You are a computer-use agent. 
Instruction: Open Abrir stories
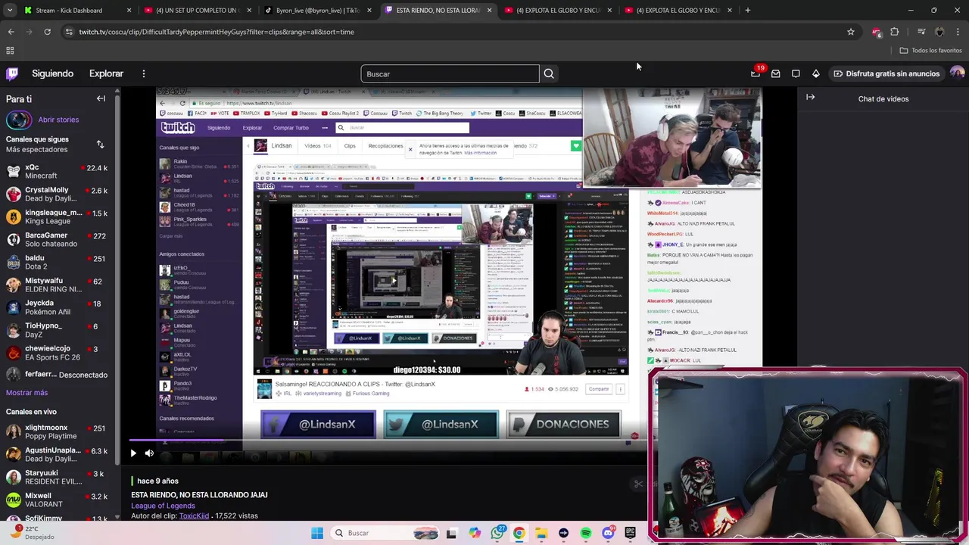click(x=58, y=120)
